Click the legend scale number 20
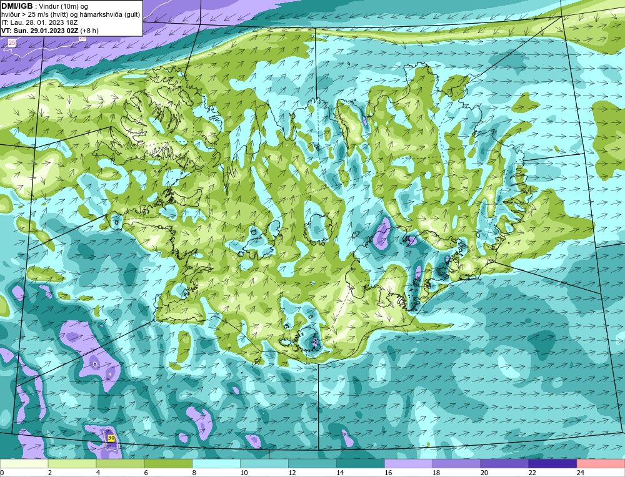Viewport: 625px width, 477px height. 484,473
